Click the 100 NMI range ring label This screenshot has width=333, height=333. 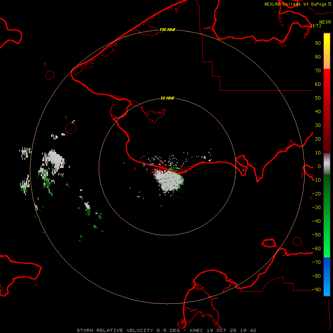(x=167, y=30)
